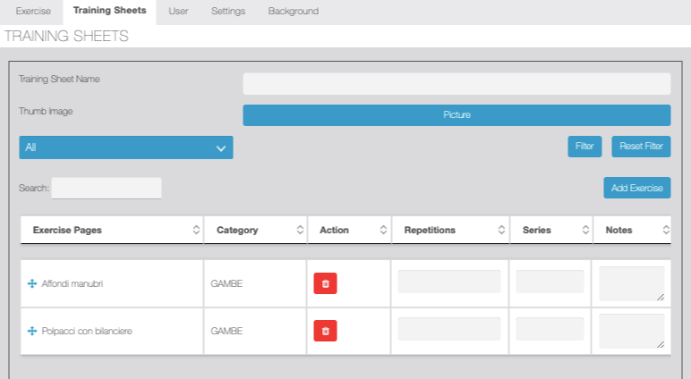Sort by Series column arrows
Viewport: 691px width, 379px height.
584,230
